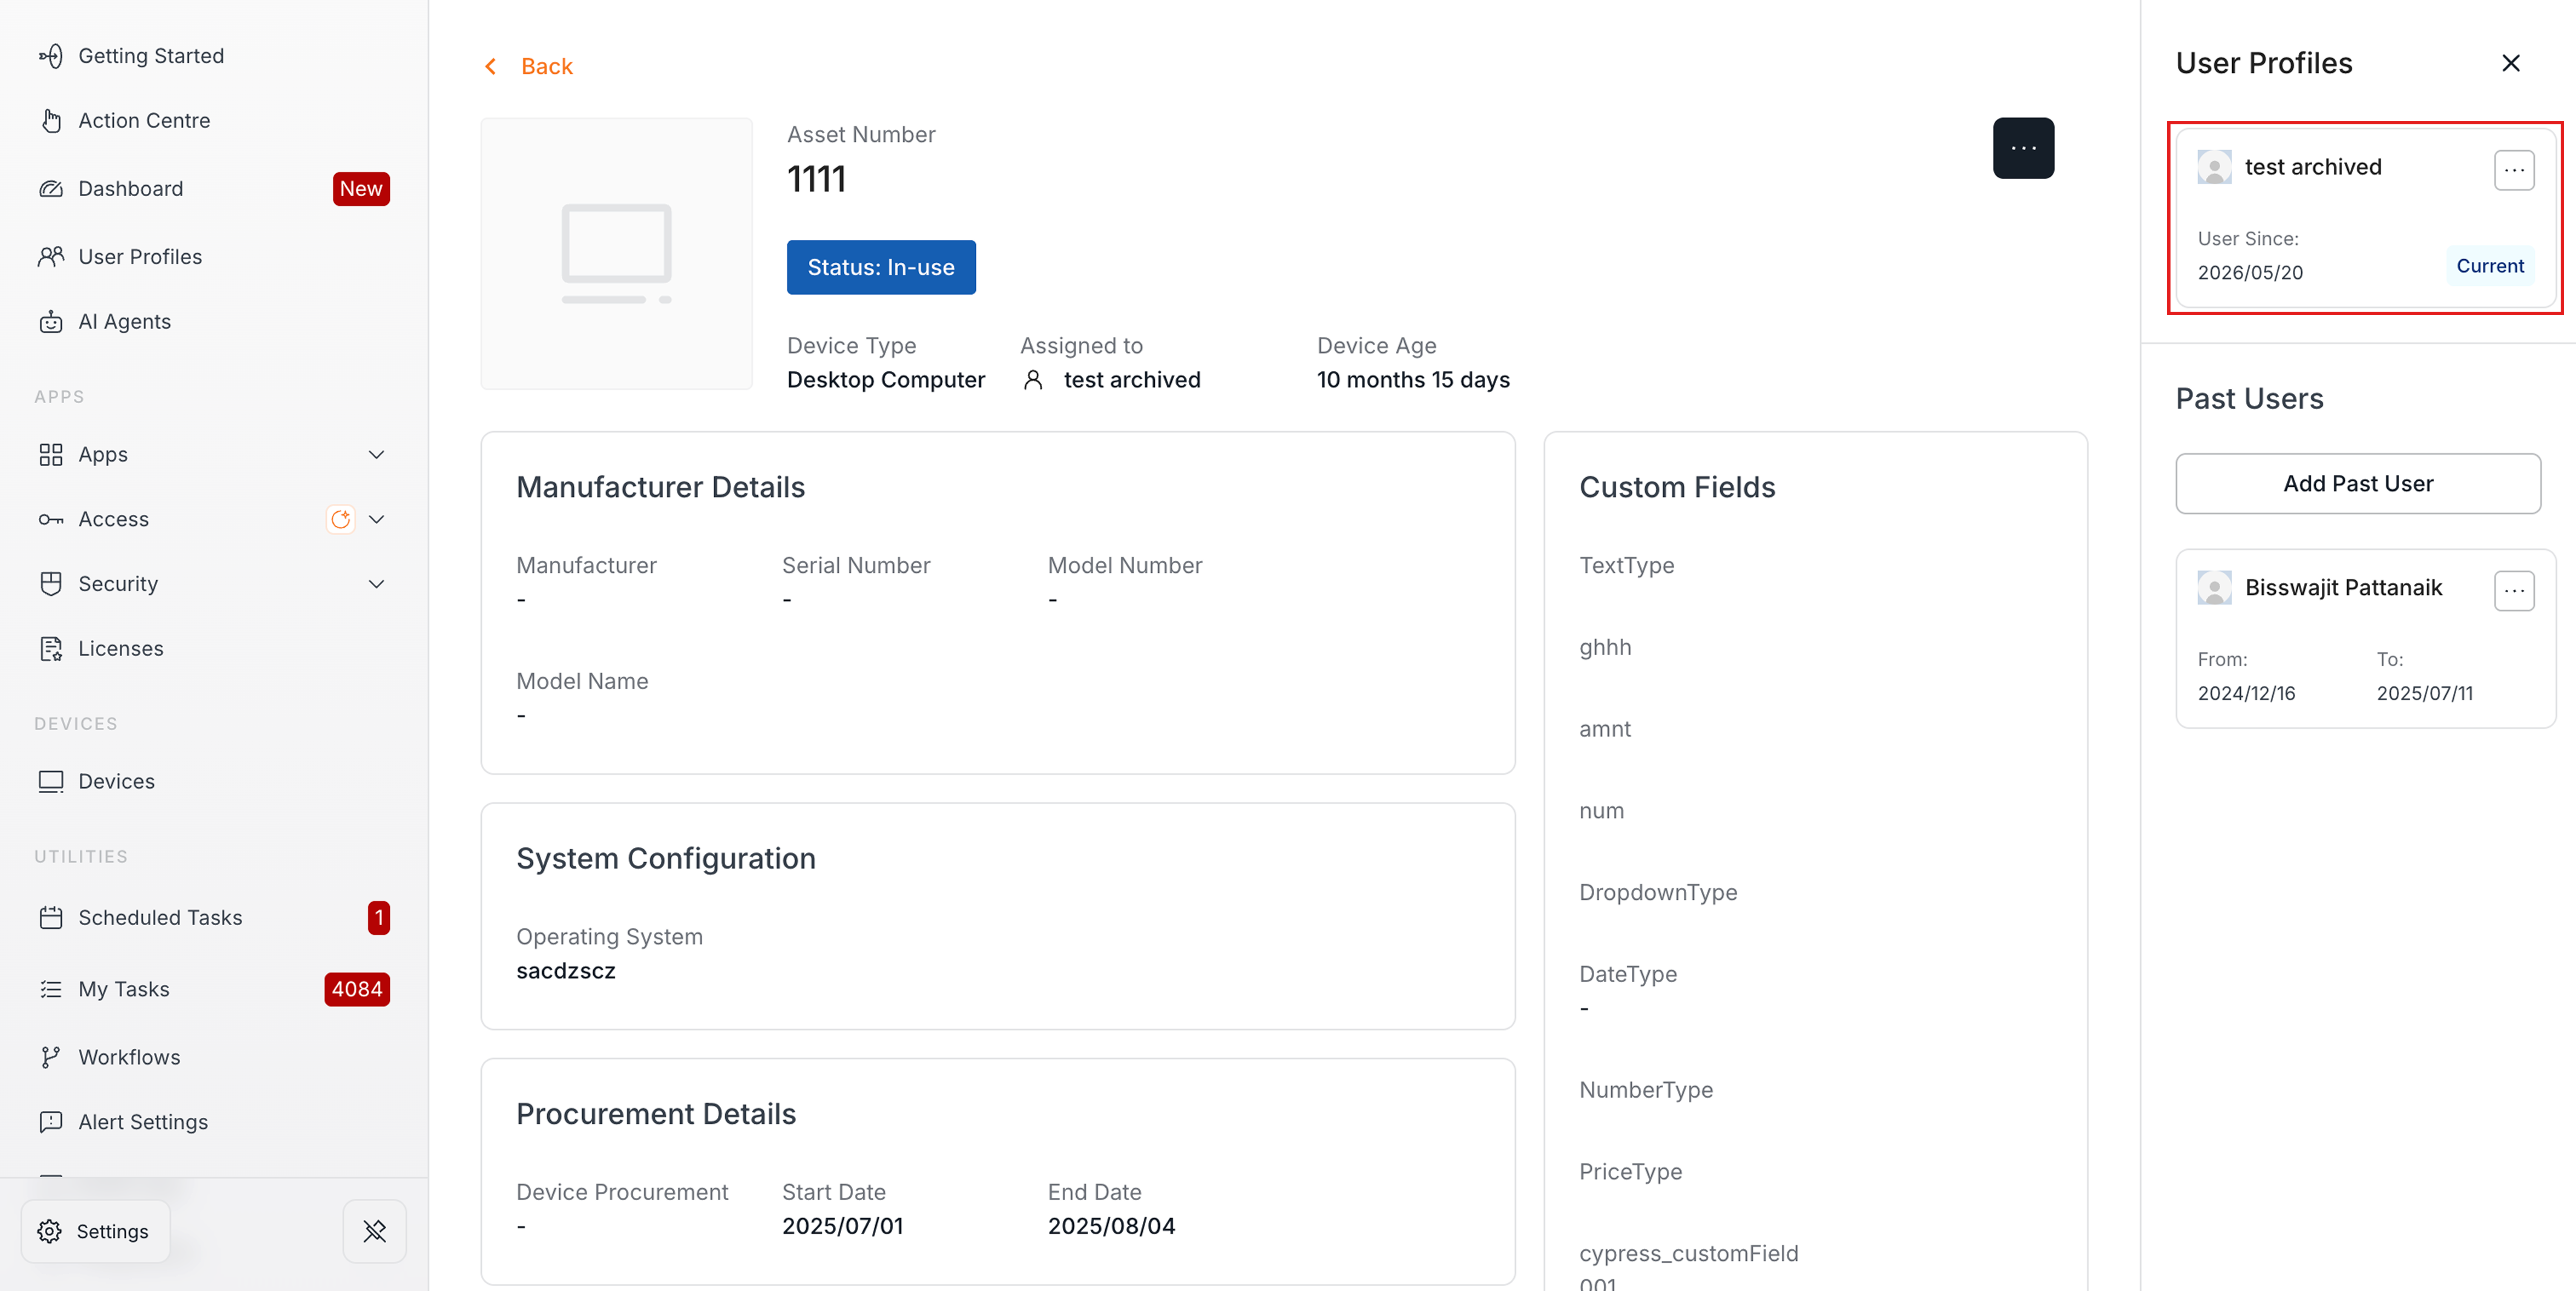Viewport: 2576px width, 1291px height.
Task: Click the unpin sidebar icon button
Action: coord(375,1232)
